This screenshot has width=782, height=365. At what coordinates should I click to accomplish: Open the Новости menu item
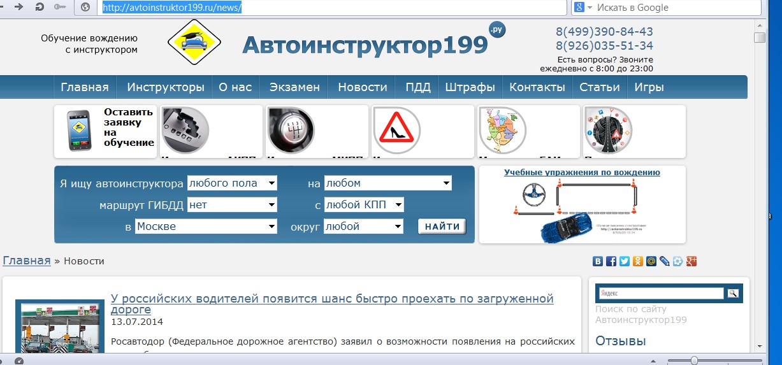click(363, 87)
